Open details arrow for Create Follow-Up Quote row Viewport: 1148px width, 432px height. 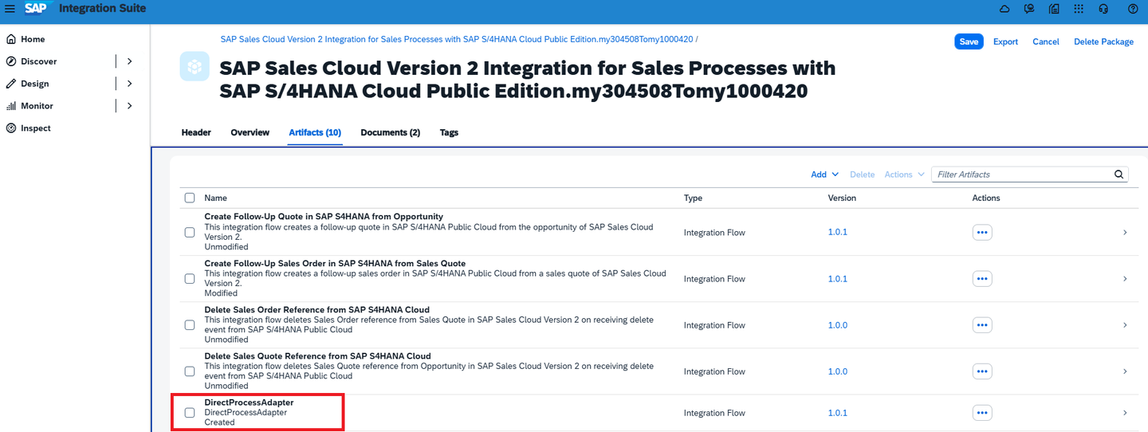[x=1125, y=233]
